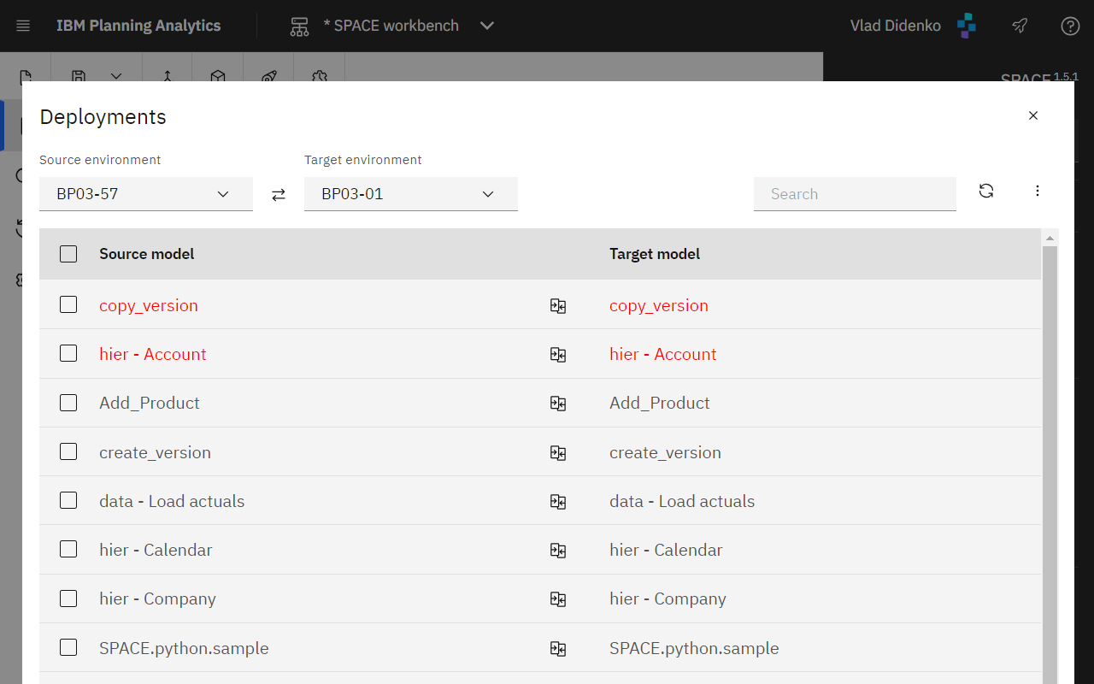Click source model create_version

(x=155, y=452)
